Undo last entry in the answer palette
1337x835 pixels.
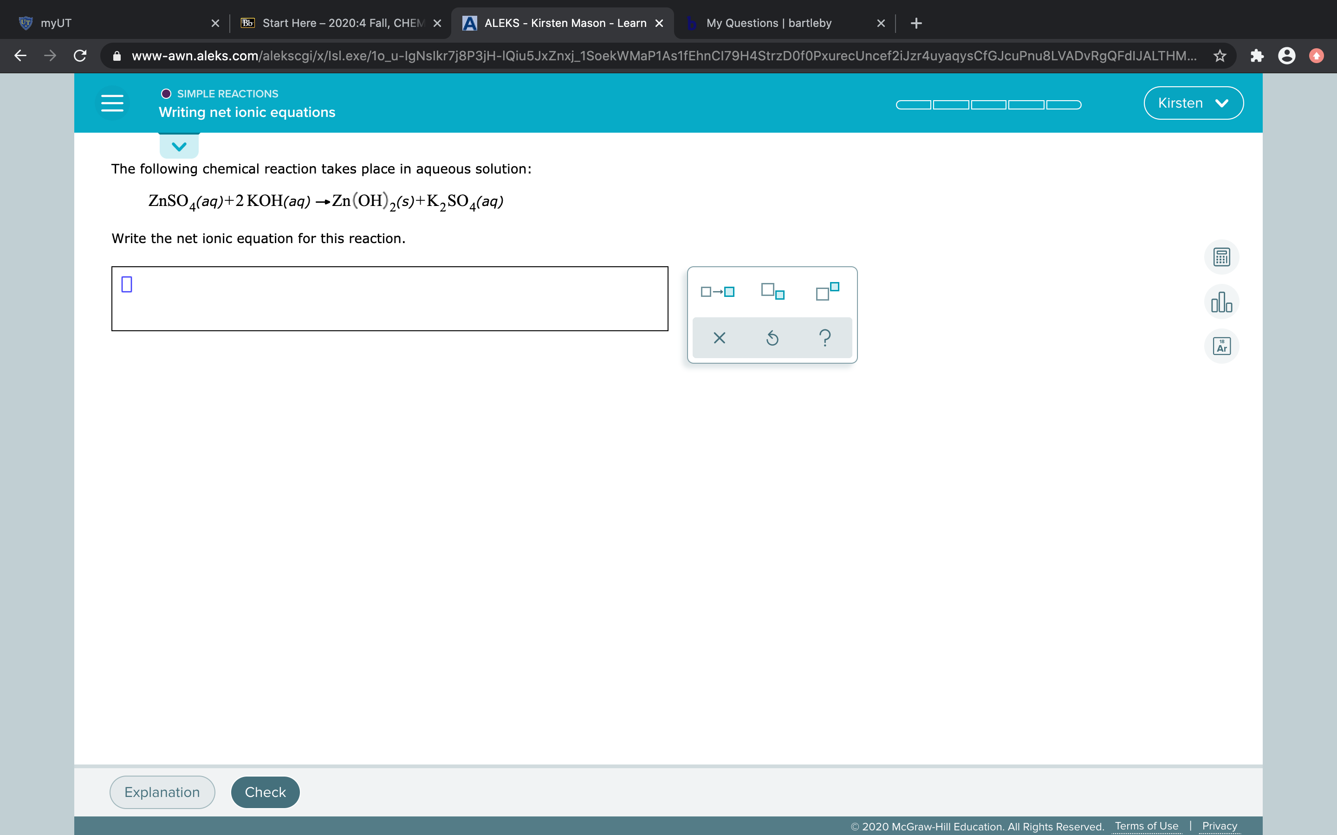(x=772, y=337)
